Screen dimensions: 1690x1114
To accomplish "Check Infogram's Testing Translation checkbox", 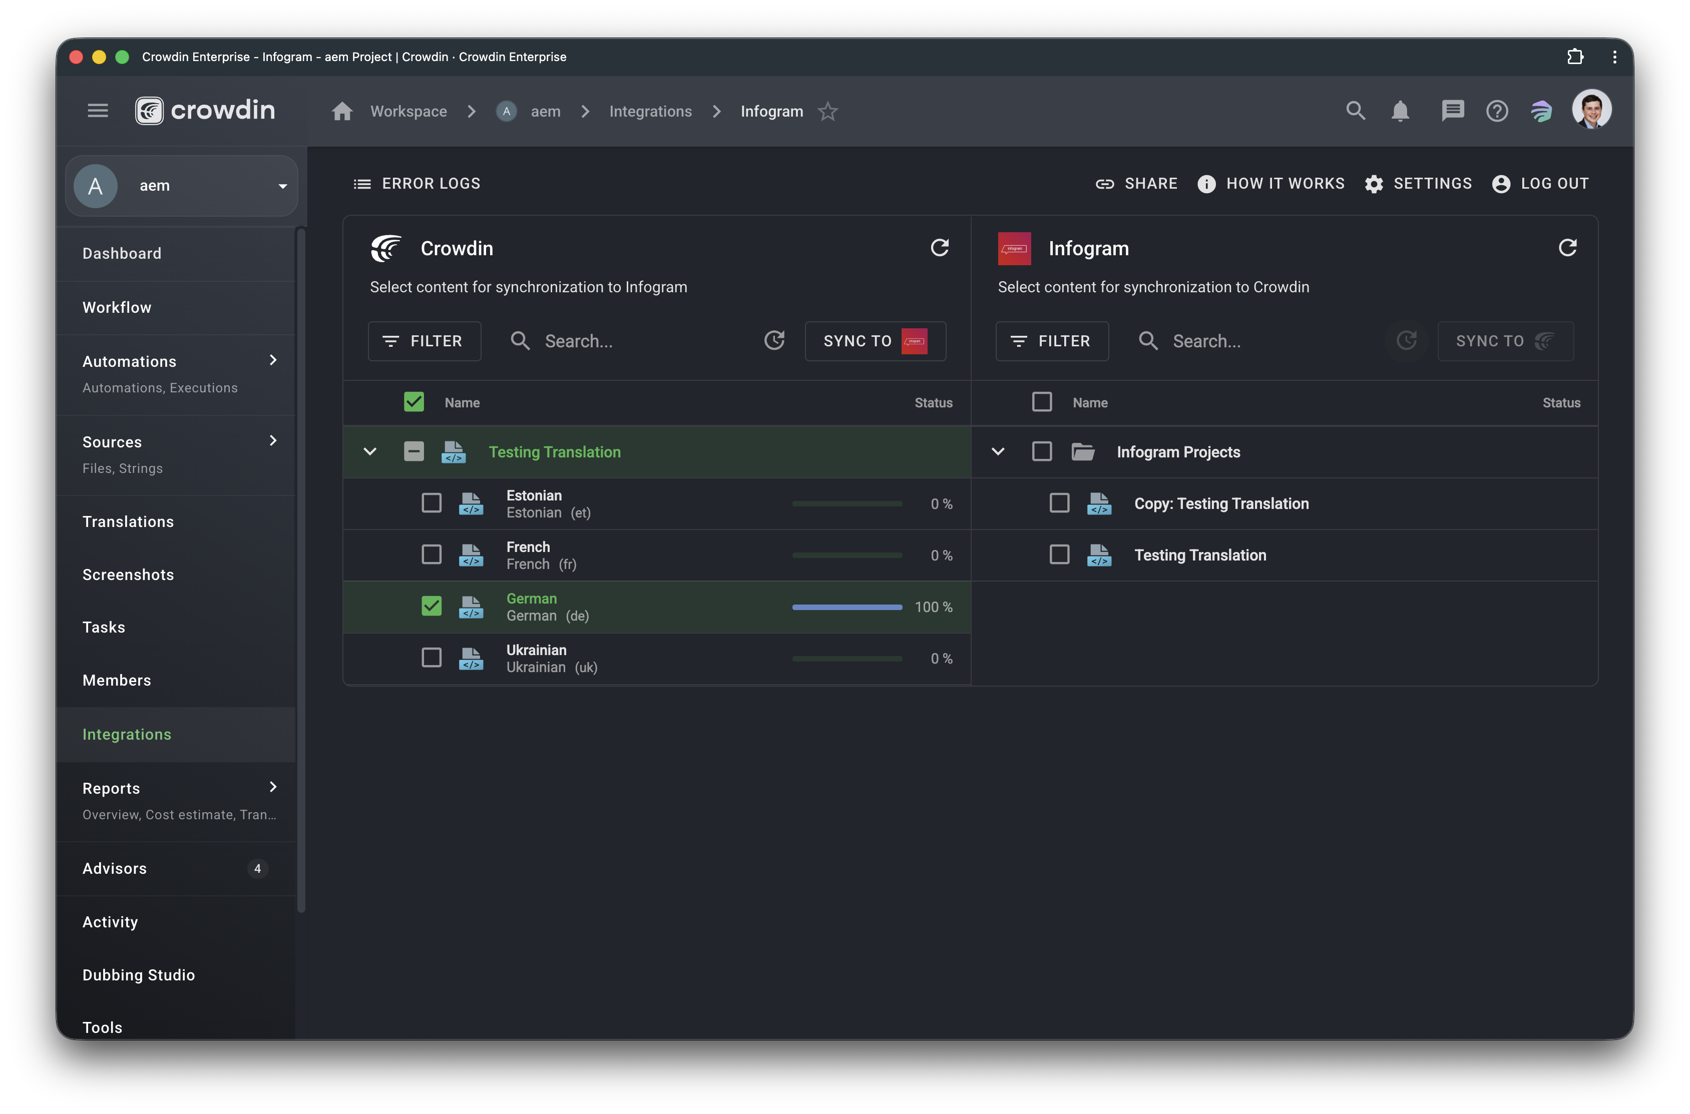I will [1060, 555].
